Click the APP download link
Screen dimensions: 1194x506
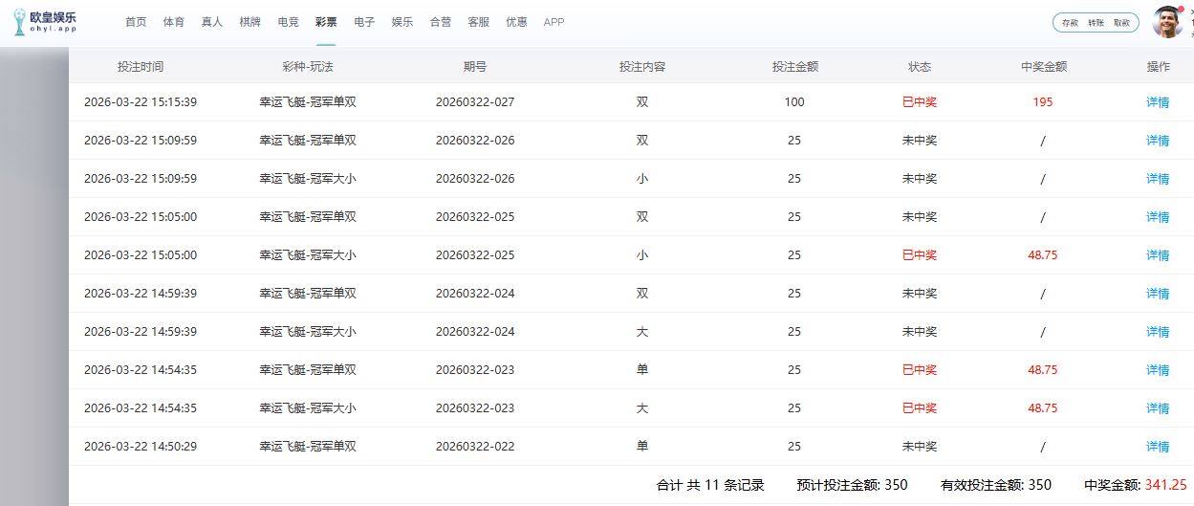click(x=554, y=22)
